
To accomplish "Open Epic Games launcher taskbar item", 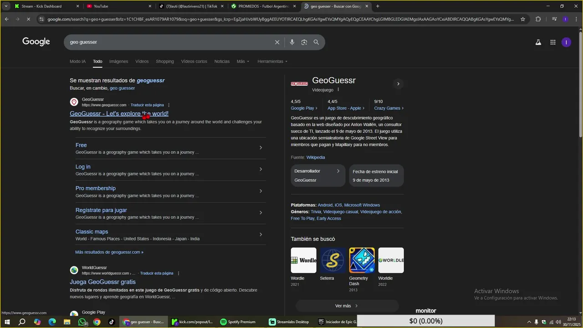I will pos(337,322).
